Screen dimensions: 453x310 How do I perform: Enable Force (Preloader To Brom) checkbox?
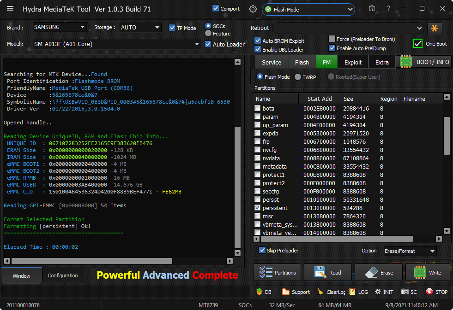tap(332, 39)
